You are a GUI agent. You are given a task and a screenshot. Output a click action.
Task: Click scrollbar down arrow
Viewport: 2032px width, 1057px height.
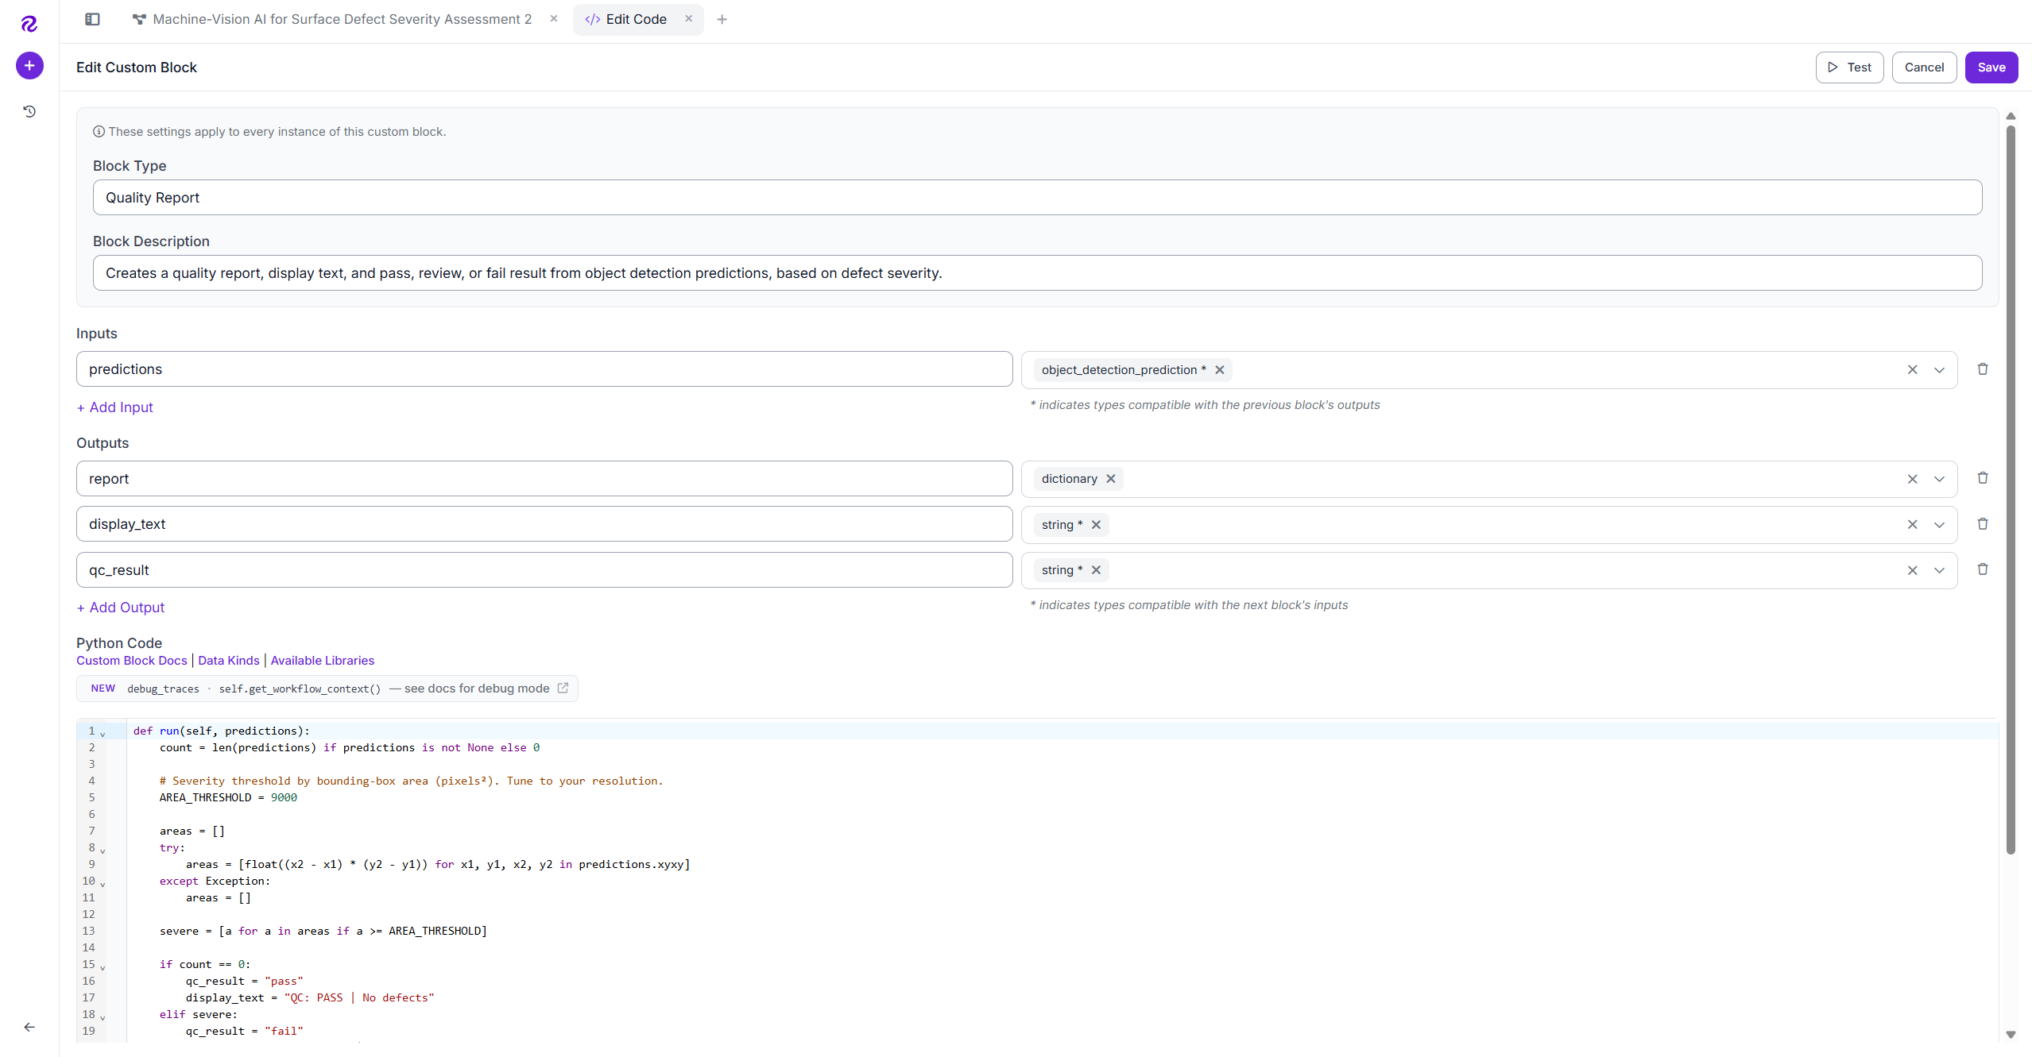pos(2011,1035)
